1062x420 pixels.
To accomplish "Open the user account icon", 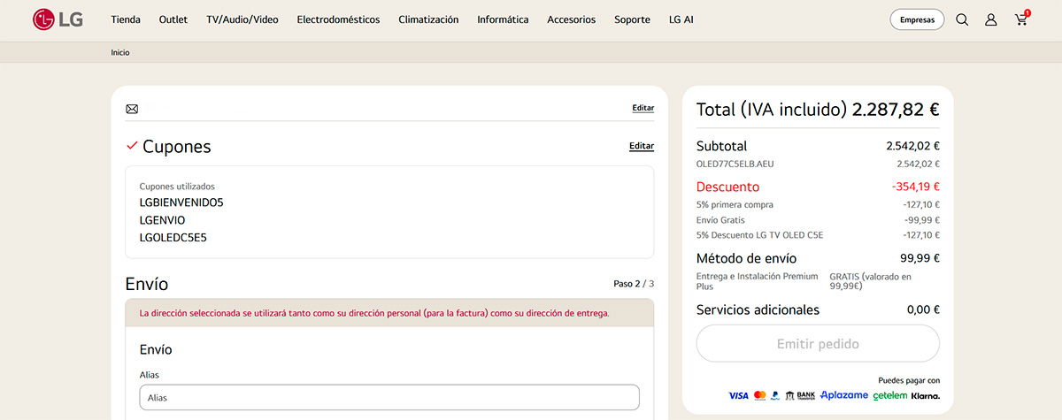I will (991, 19).
